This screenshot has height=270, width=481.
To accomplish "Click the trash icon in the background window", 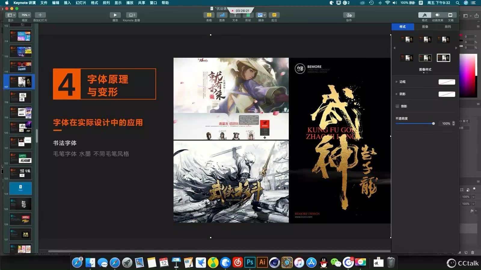I will coord(473,253).
